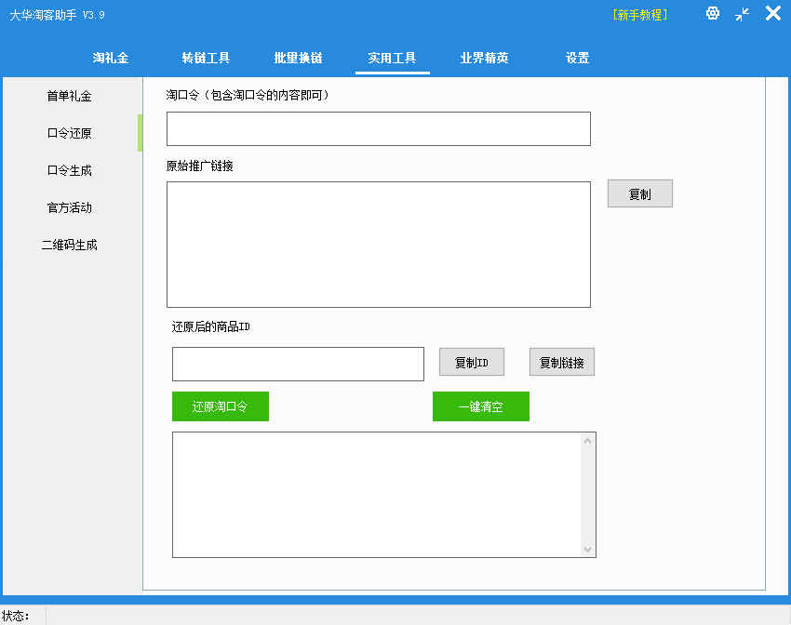Select the 实用工具 tab
This screenshot has width=791, height=625.
click(392, 58)
